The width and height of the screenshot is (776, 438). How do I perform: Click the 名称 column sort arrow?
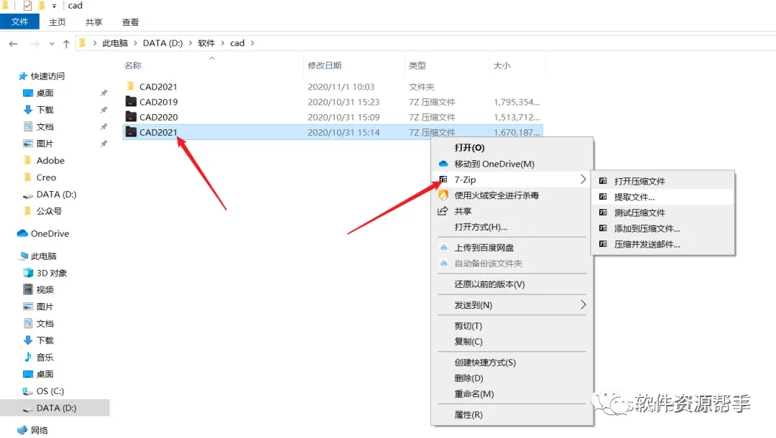click(212, 58)
